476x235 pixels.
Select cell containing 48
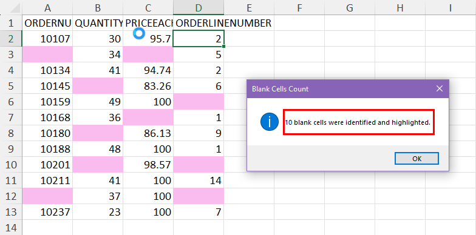(x=98, y=149)
